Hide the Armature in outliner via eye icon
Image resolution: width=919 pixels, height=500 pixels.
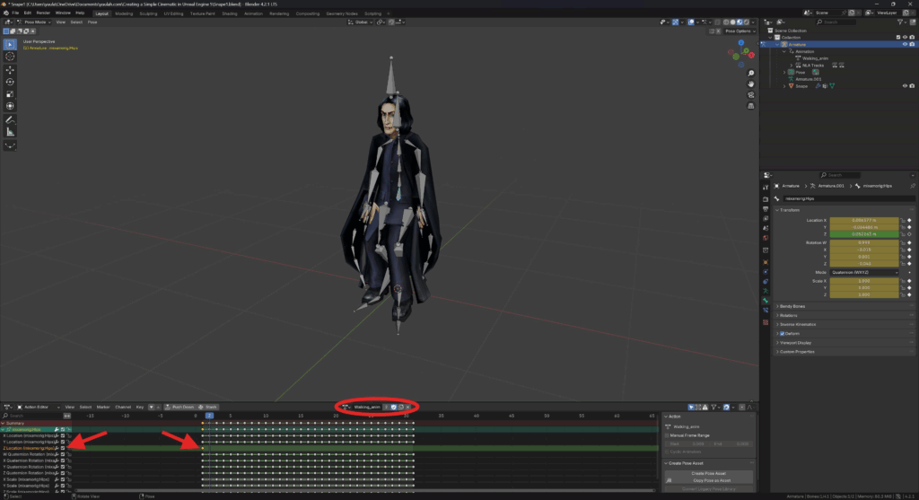click(x=903, y=44)
